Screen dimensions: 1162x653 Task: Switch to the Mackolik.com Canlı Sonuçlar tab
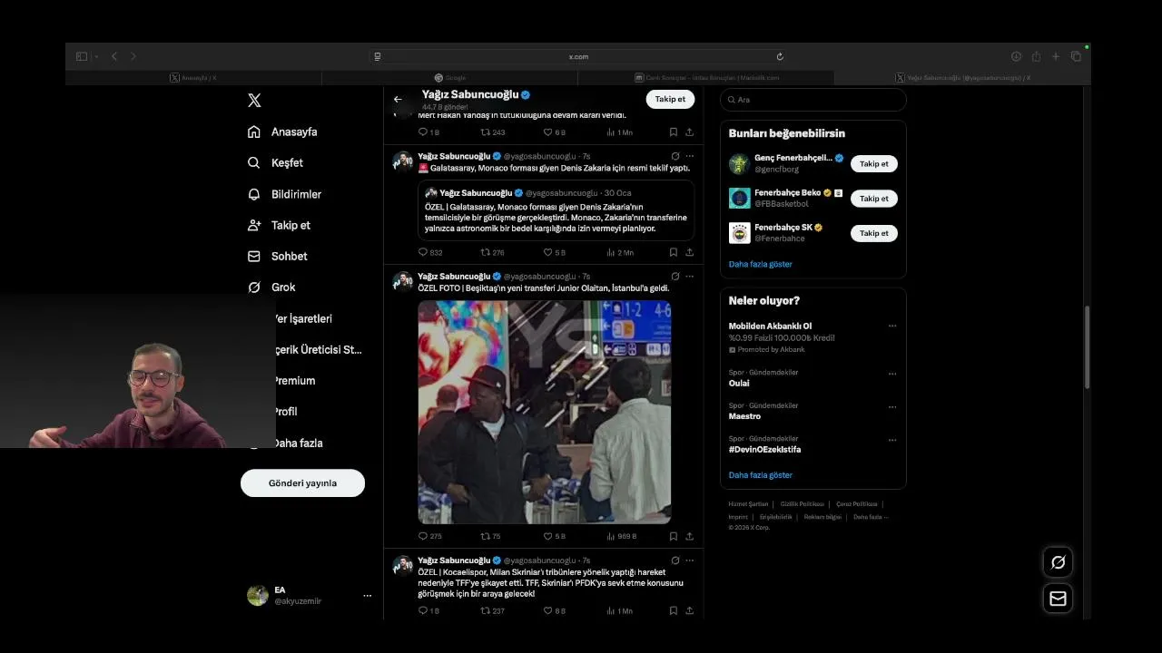point(706,78)
